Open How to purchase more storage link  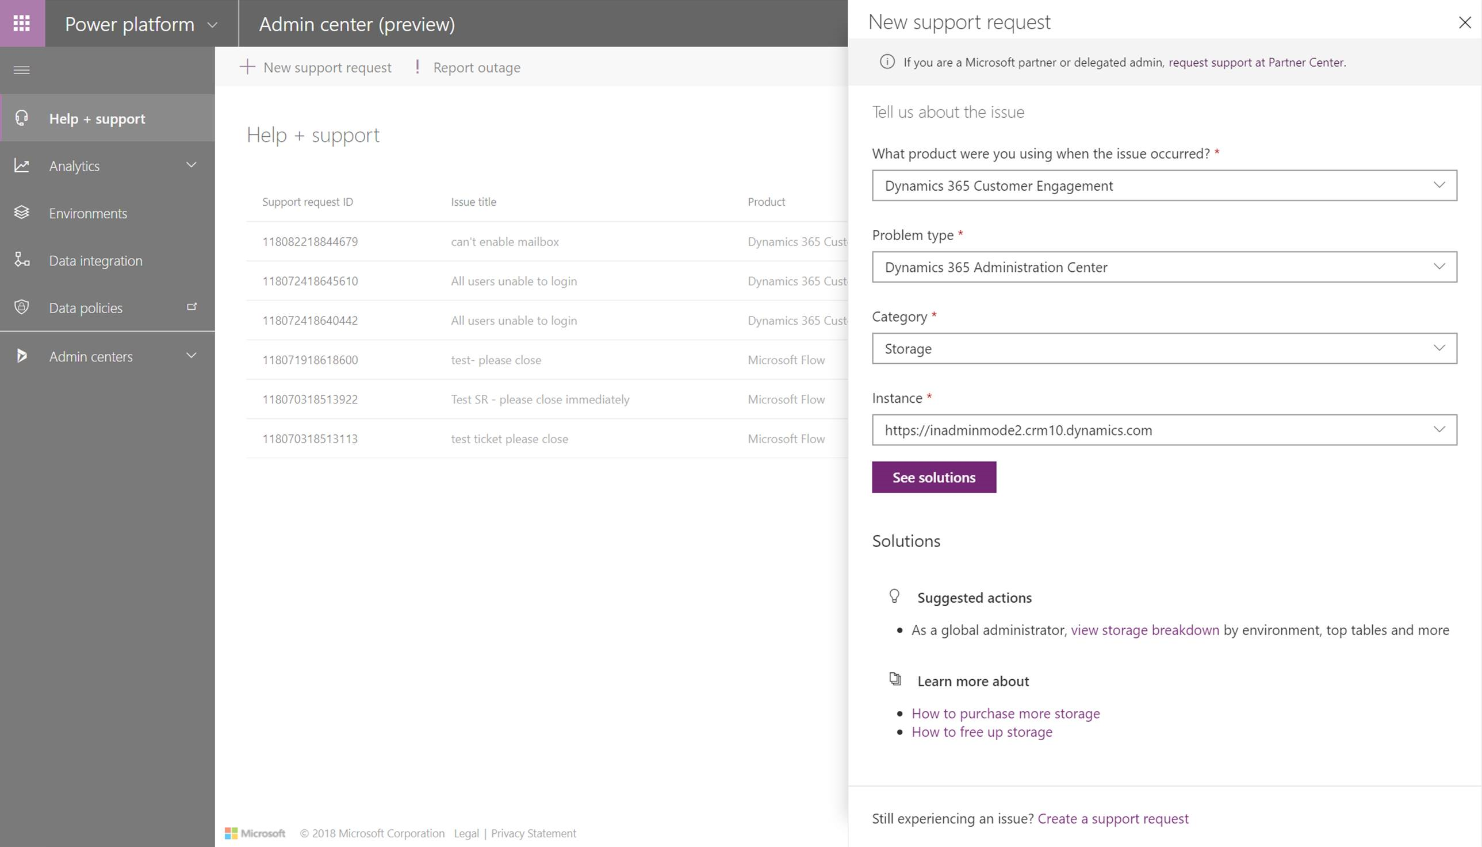pyautogui.click(x=1005, y=713)
